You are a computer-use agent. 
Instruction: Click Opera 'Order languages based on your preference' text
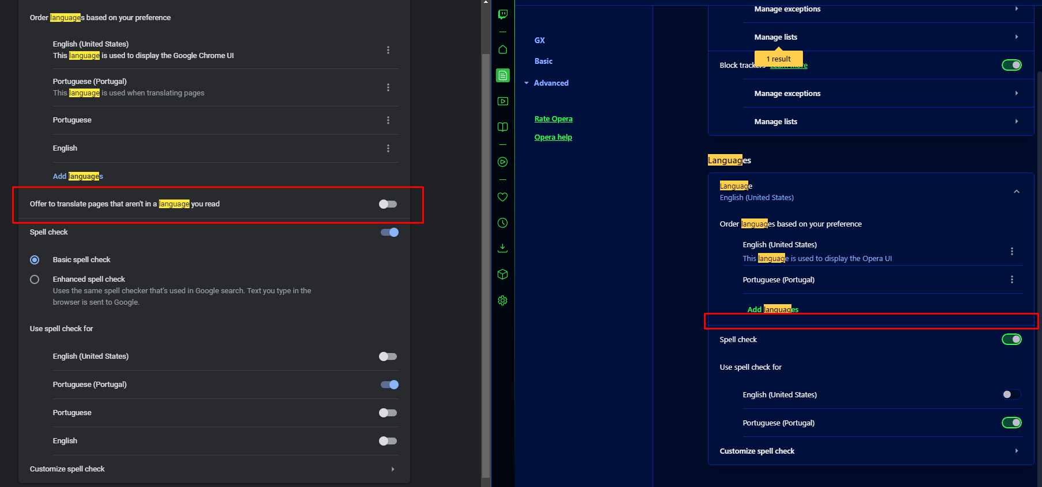coord(791,224)
